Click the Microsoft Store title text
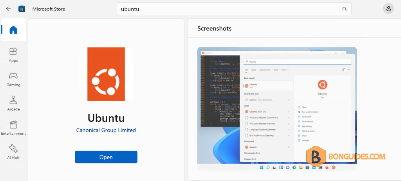401x181 pixels. tap(49, 9)
